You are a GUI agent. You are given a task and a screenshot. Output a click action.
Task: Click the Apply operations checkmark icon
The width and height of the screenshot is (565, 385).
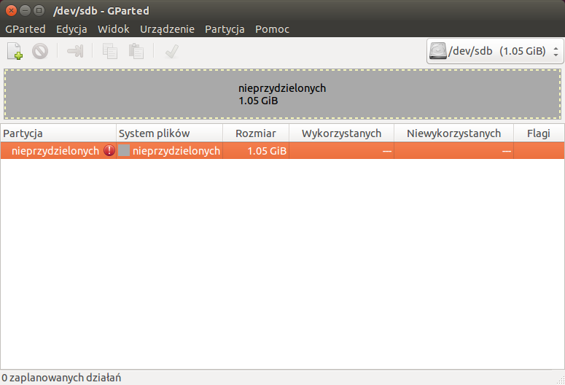(x=172, y=51)
